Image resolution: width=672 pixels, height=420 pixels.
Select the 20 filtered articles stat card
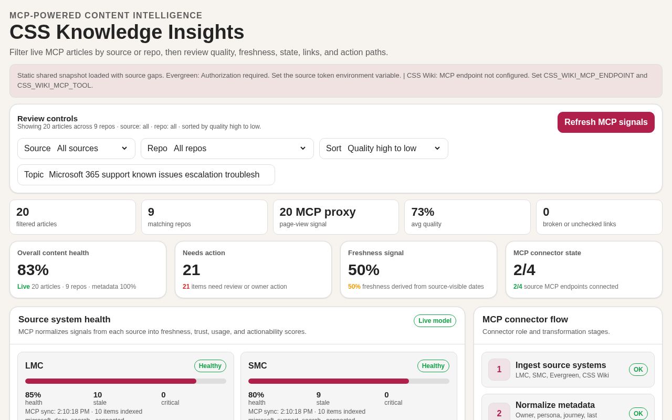pos(72,217)
